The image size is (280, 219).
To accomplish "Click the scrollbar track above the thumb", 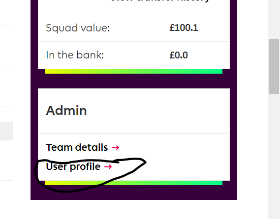I will [x=274, y=19].
